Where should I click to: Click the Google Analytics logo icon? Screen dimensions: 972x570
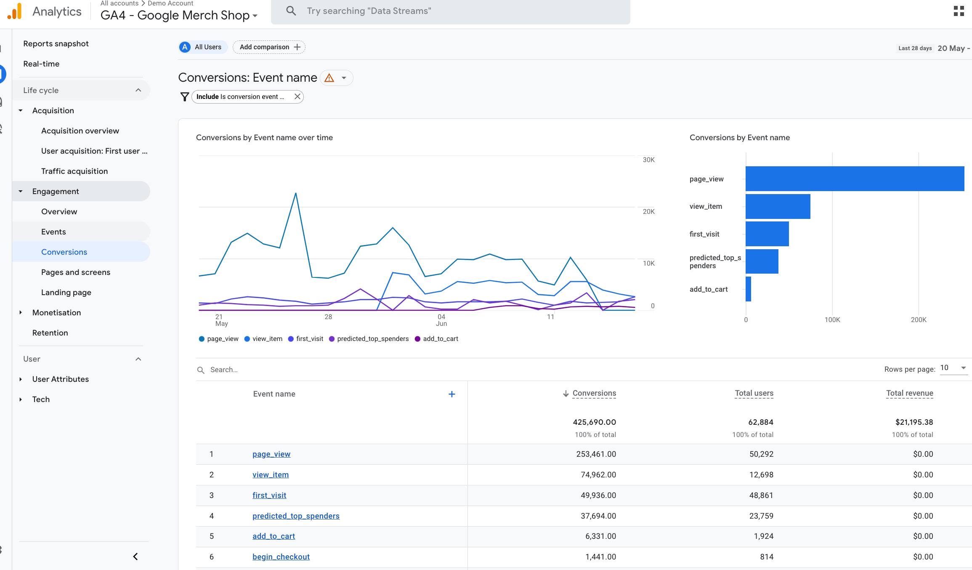pos(15,11)
